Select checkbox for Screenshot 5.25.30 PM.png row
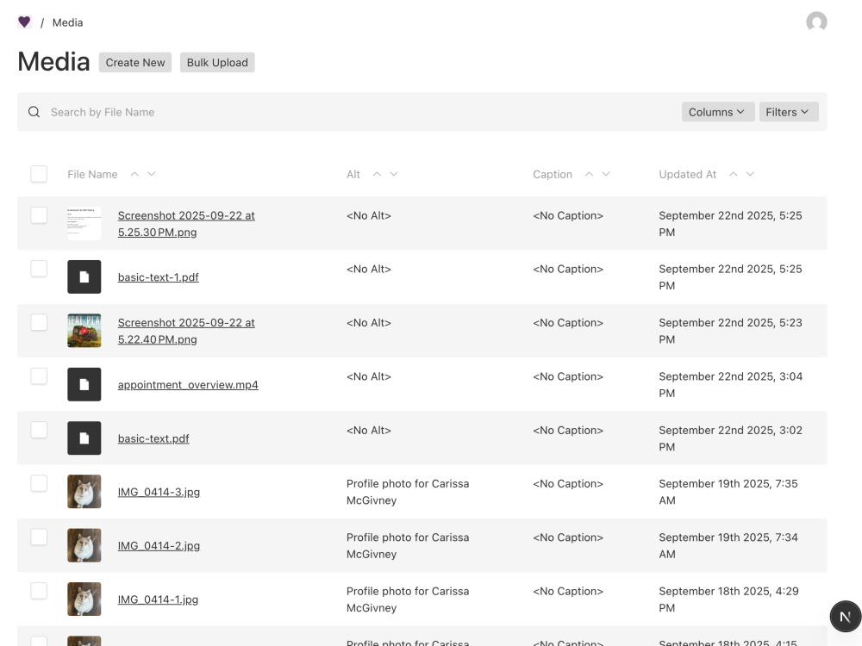 39,214
